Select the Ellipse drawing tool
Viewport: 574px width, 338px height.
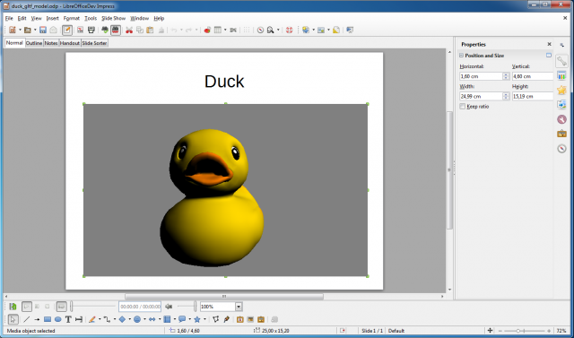57,319
